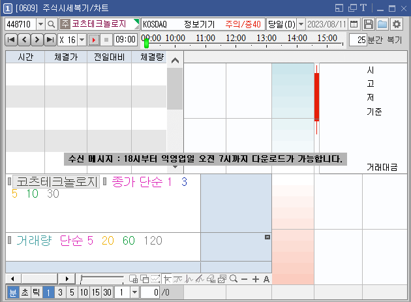Viewport: 411px width, 302px height.
Task: Select the 분 (minute) chart type
Action: (x=13, y=292)
